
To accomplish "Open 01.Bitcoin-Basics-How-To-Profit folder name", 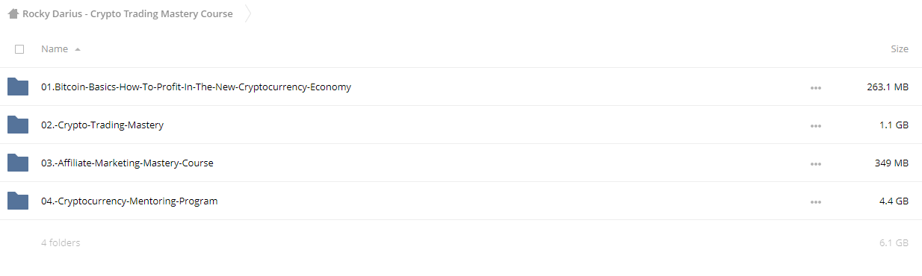I will coord(196,87).
